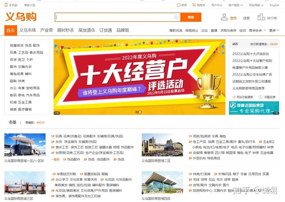Viewport: 285px width, 202px height.
Task: Open 求购与库存 in secondary navigation
Action: point(228,30)
